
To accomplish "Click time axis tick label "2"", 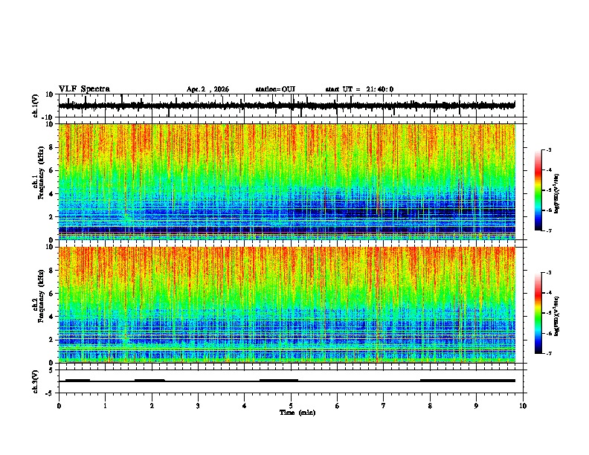I will click(152, 406).
